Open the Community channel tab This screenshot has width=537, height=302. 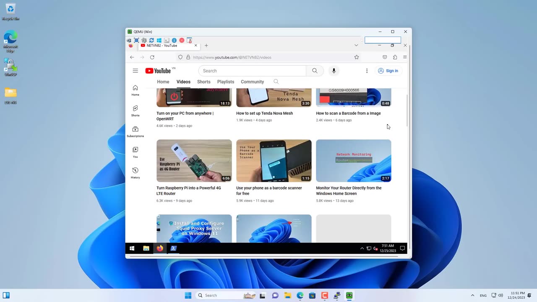(253, 82)
